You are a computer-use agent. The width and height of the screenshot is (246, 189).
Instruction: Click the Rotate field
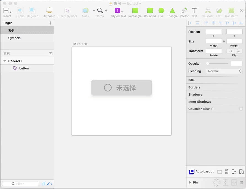click(x=214, y=51)
